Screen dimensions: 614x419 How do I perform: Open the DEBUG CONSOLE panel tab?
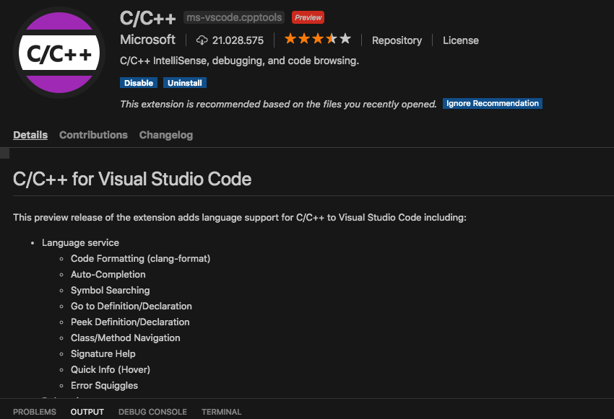[152, 412]
